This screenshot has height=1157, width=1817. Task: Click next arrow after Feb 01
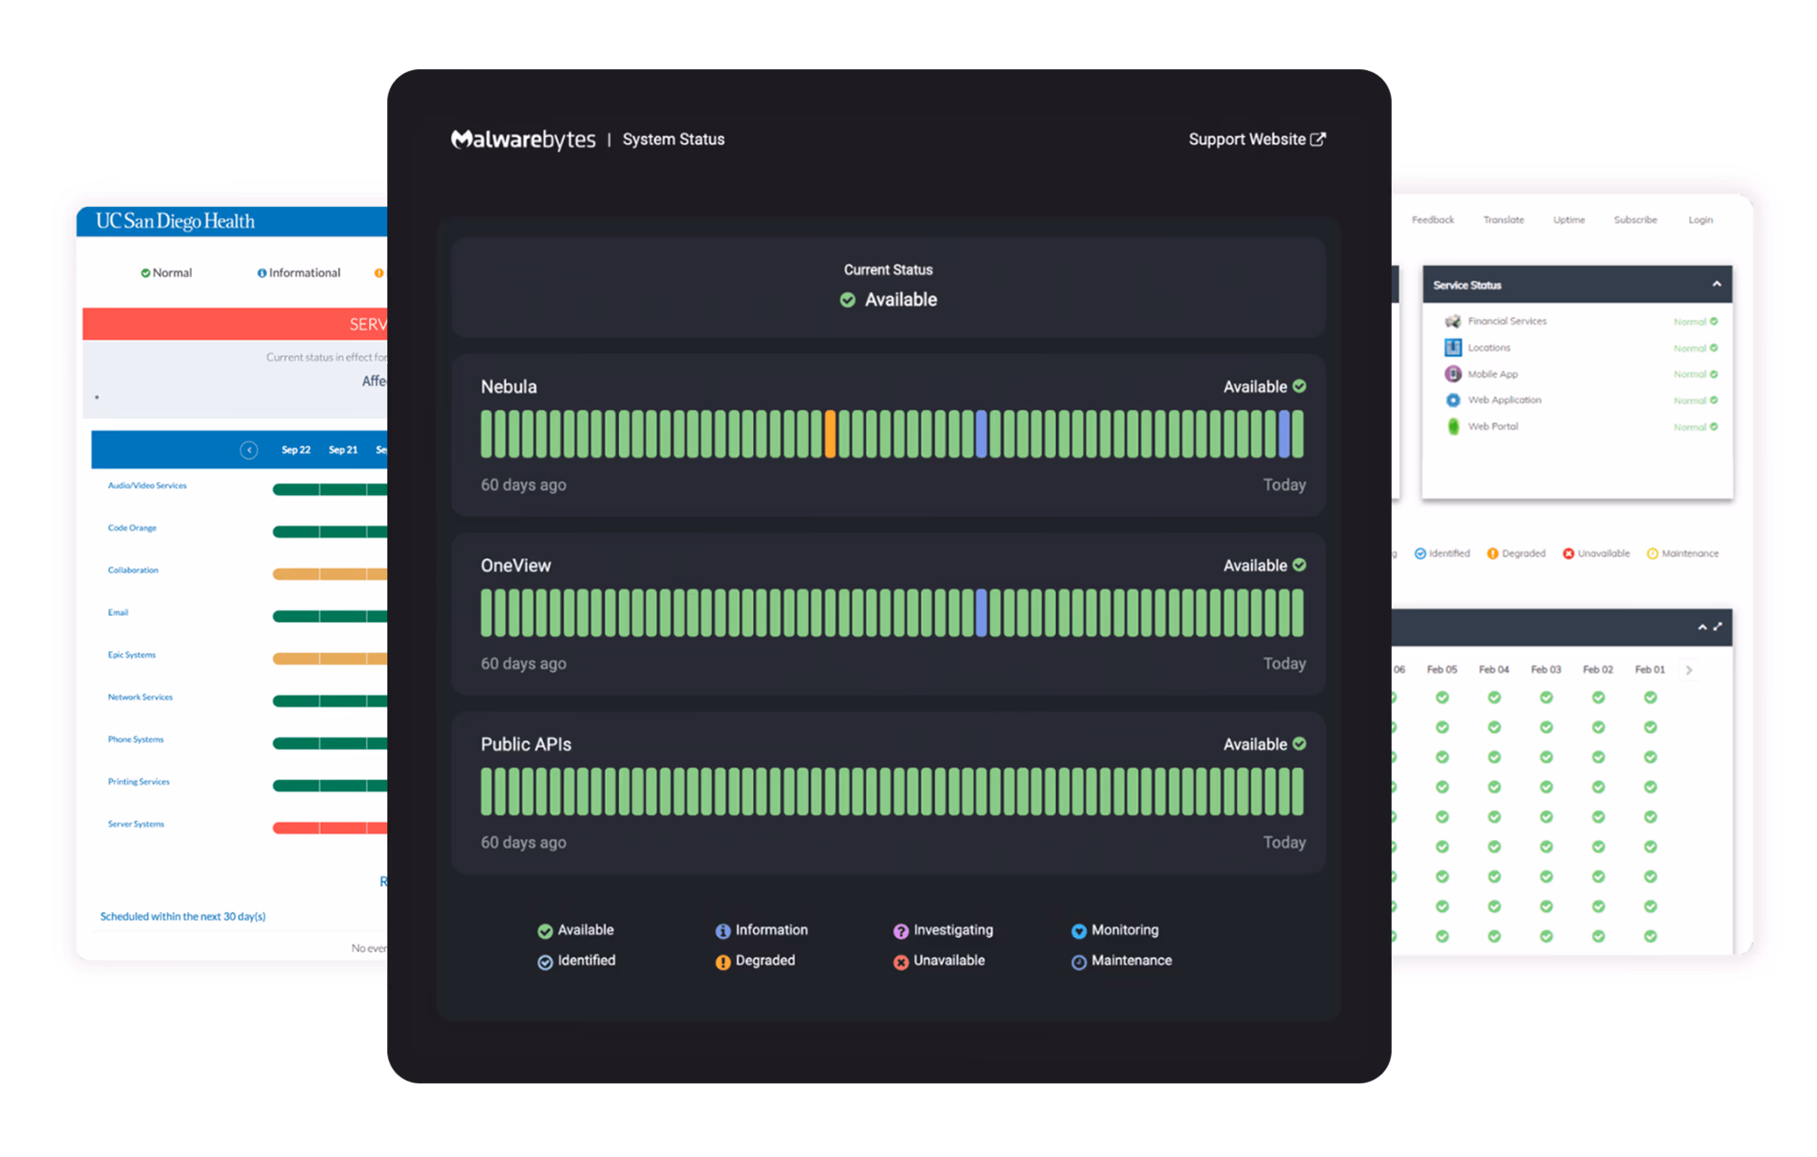(1689, 670)
